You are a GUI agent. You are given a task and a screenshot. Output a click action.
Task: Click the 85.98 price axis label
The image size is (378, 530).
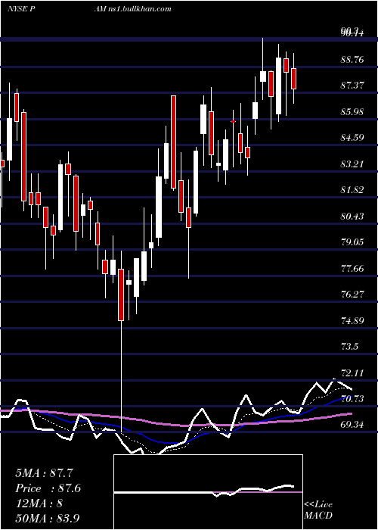(x=353, y=112)
